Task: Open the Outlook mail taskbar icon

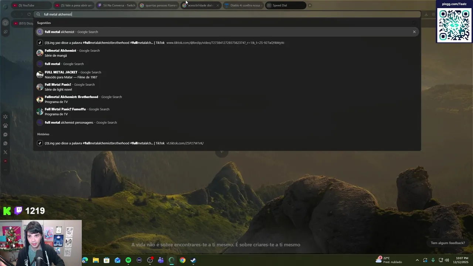Action: click(x=118, y=260)
